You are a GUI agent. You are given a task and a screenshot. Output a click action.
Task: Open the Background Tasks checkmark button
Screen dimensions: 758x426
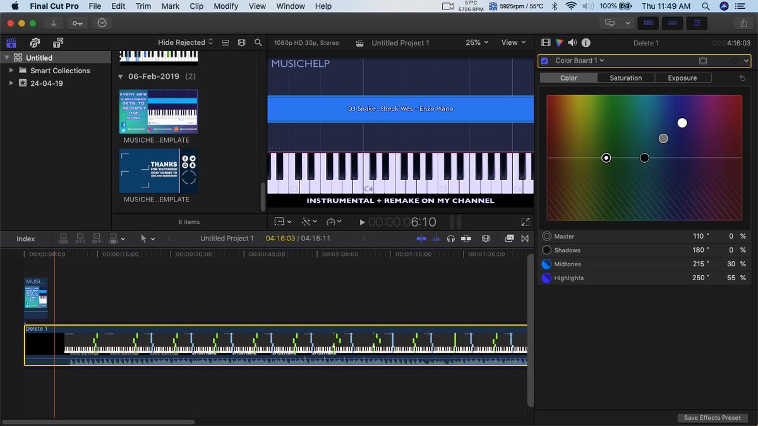pyautogui.click(x=102, y=23)
